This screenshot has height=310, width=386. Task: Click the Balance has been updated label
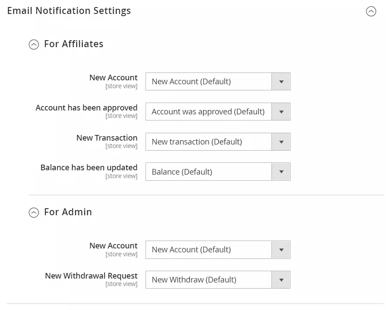pos(89,168)
